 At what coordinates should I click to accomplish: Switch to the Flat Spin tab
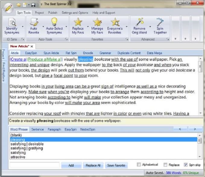tap(71, 53)
